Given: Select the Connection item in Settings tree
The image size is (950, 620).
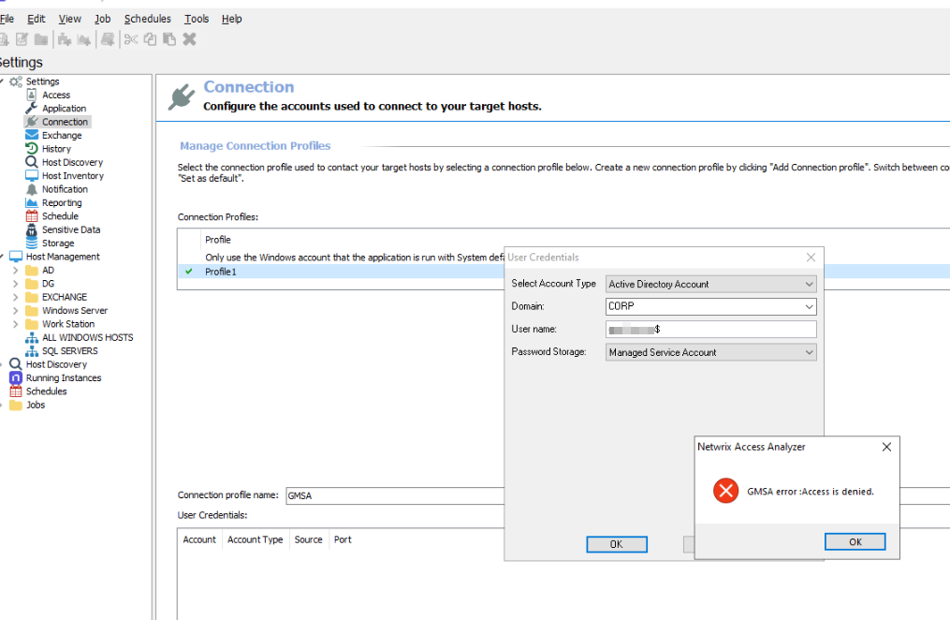Looking at the screenshot, I should [x=65, y=122].
